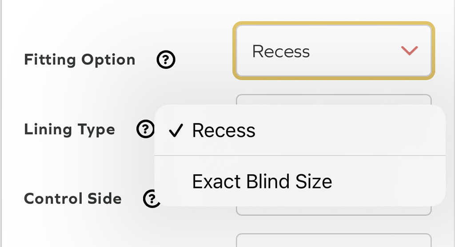Open the Fitting Option dropdown showing Recess

[x=333, y=51]
